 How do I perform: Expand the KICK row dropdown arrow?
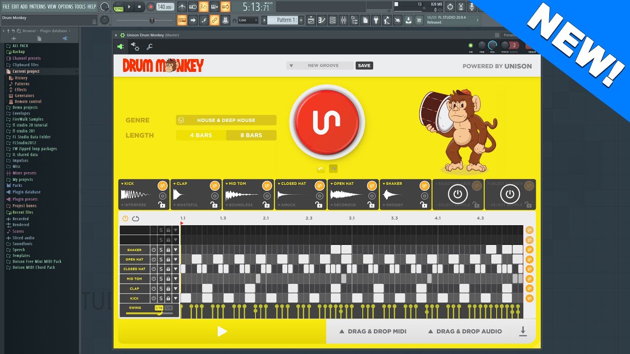[175, 298]
